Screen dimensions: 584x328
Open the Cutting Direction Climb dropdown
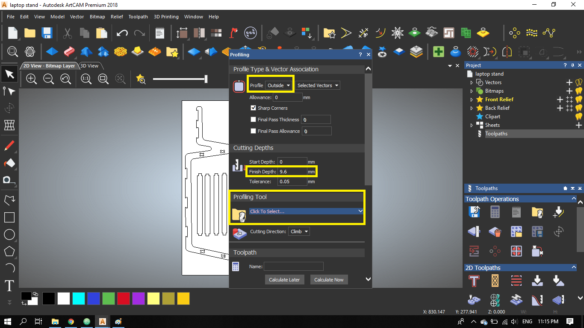coord(299,231)
